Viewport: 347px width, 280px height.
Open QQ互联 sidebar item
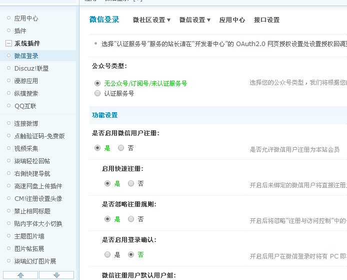pyautogui.click(x=25, y=106)
